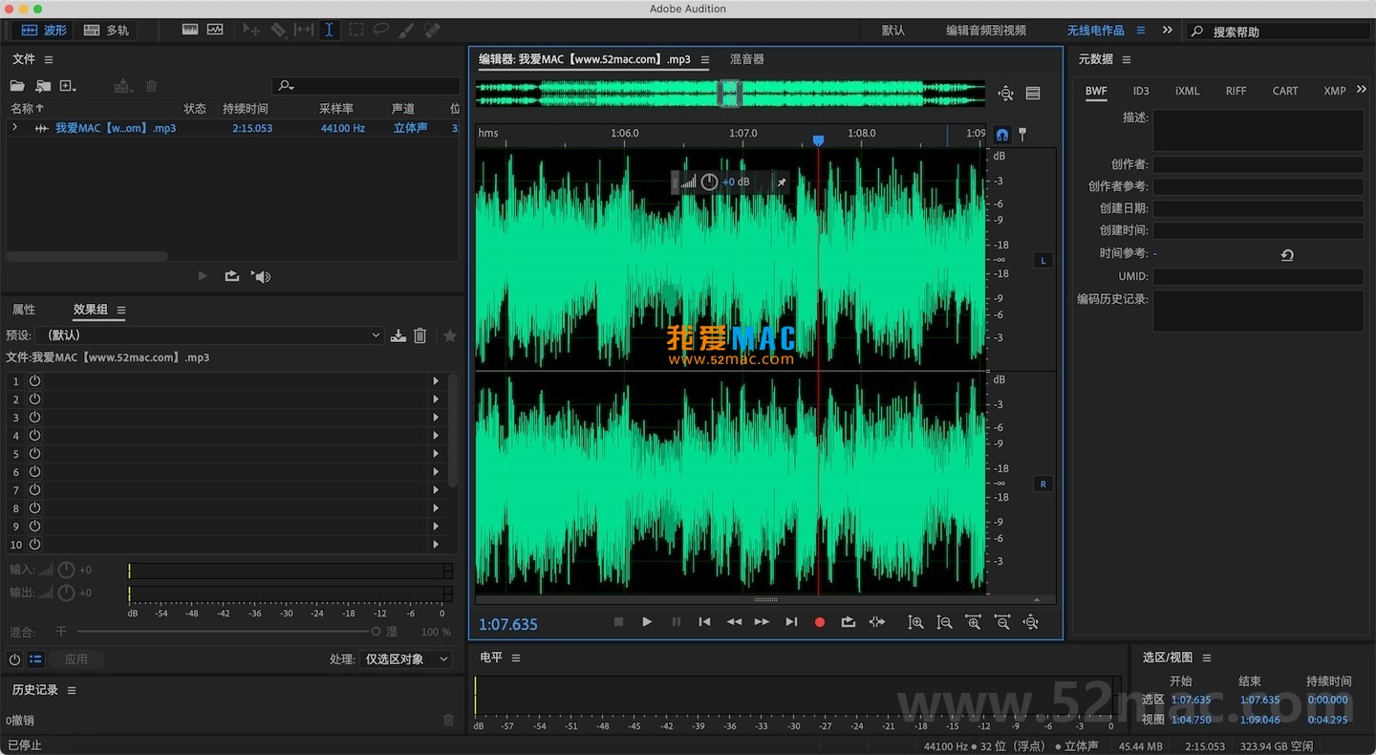This screenshot has height=755, width=1376.
Task: Select the Time Selection tool
Action: coord(329,30)
